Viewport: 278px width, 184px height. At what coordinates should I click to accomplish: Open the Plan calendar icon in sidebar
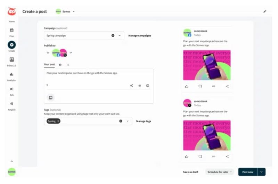12,30
